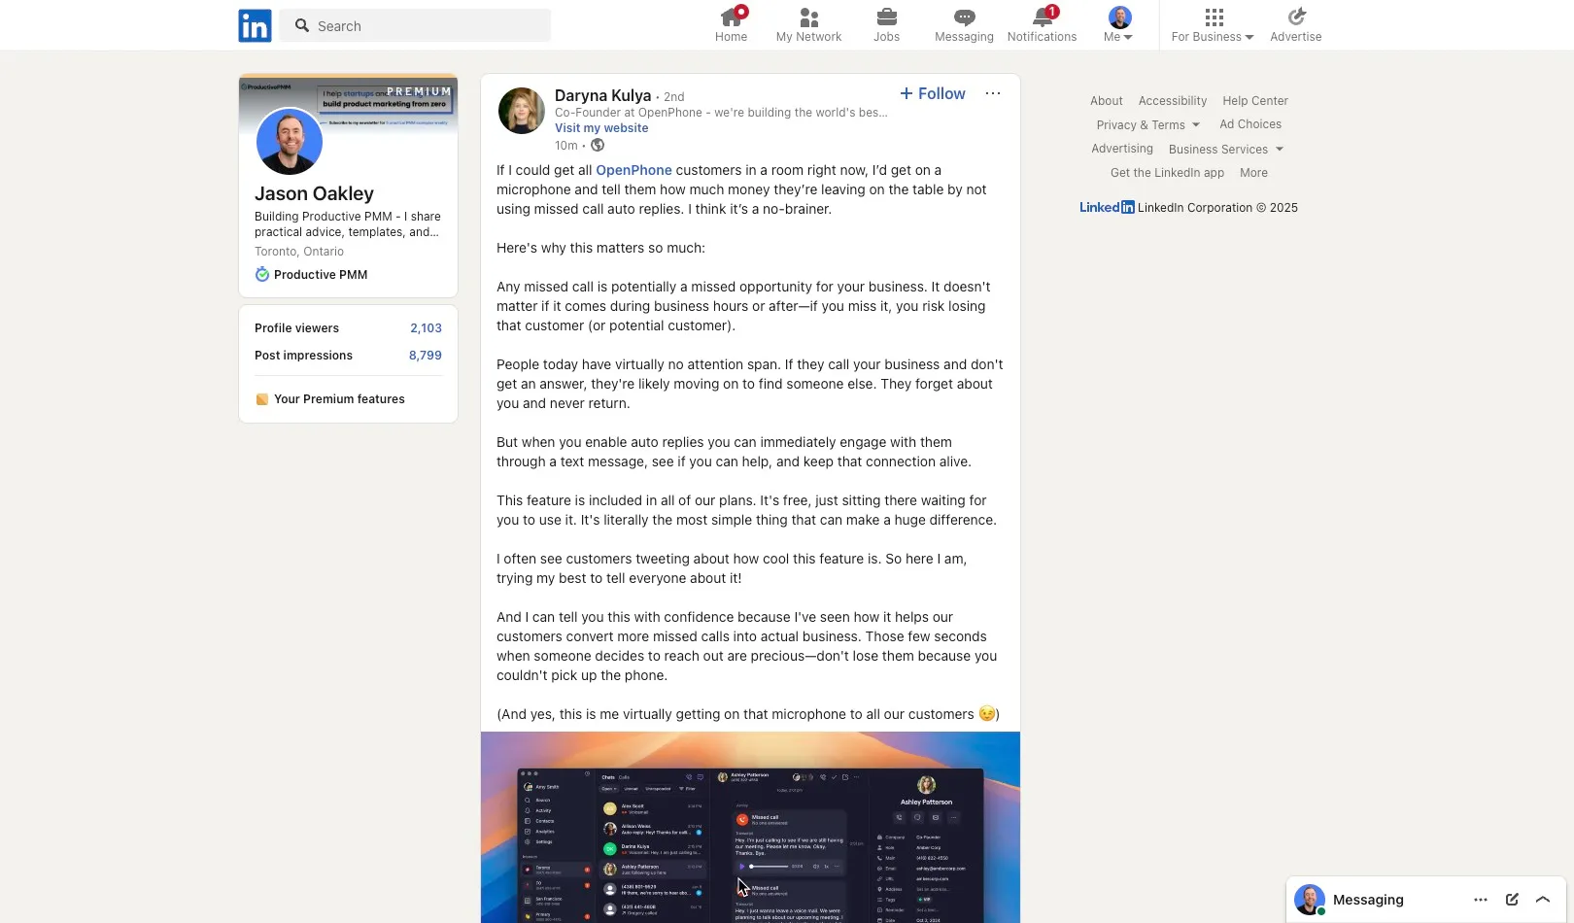Check Notifications via the bell icon
The width and height of the screenshot is (1574, 923).
(x=1042, y=24)
